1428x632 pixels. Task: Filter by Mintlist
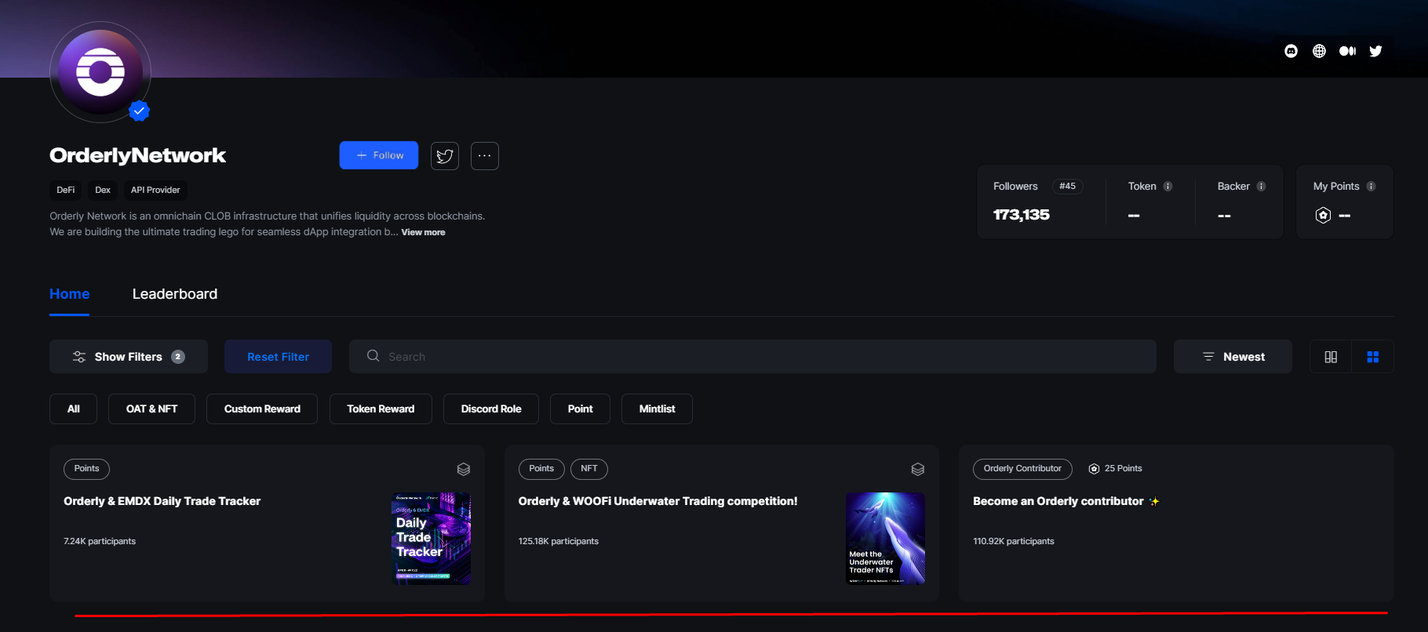(x=657, y=409)
